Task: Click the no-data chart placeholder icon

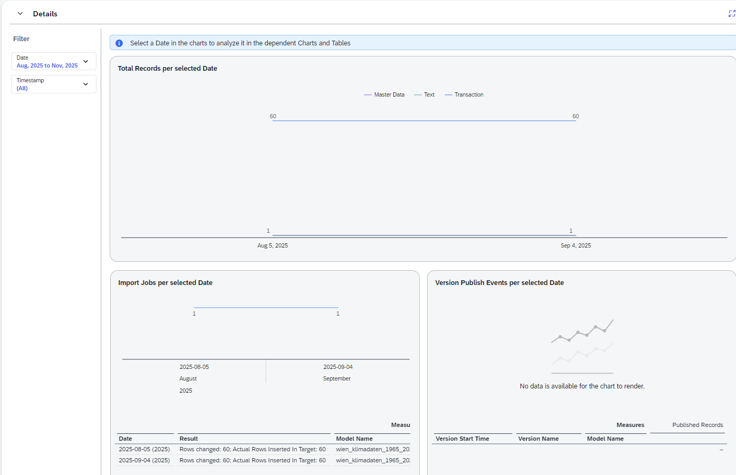Action: [582, 346]
